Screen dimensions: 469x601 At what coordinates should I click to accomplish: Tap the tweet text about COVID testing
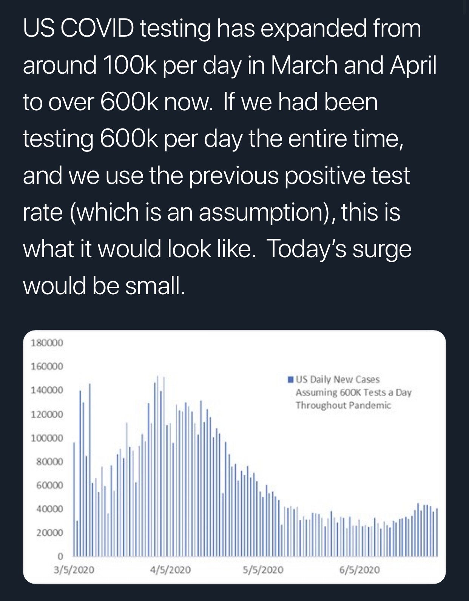coord(230,157)
